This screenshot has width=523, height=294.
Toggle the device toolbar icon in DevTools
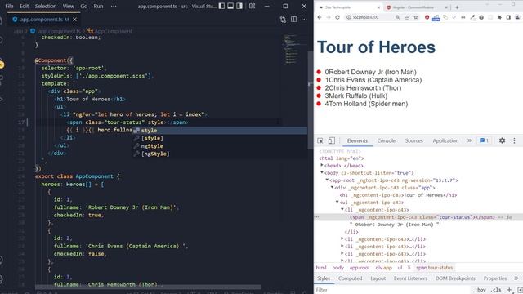click(x=331, y=140)
